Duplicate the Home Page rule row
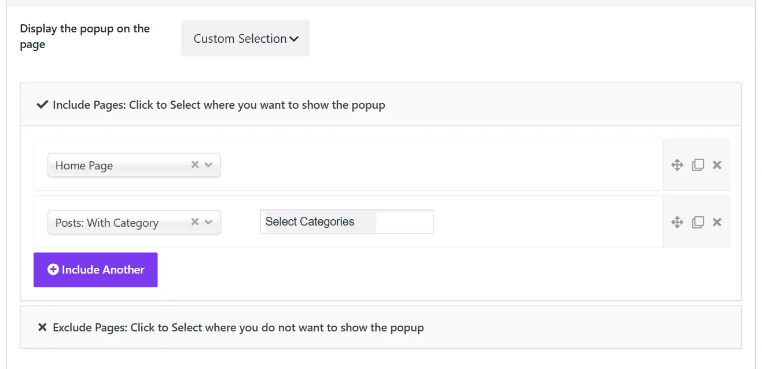This screenshot has height=369, width=762. [x=698, y=165]
